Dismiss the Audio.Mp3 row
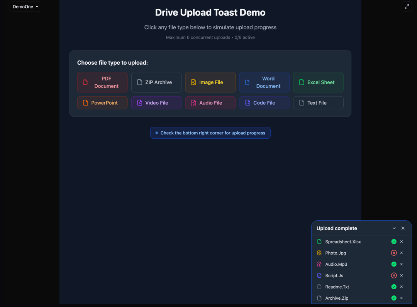This screenshot has height=307, width=417. 402,264
